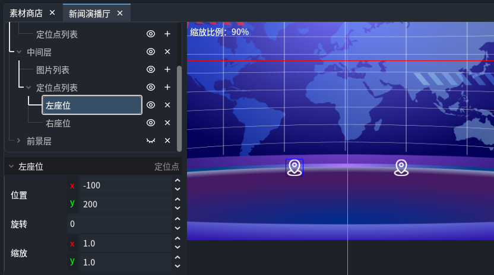
Task: Select the right seat marker on canvas
Action: [401, 168]
